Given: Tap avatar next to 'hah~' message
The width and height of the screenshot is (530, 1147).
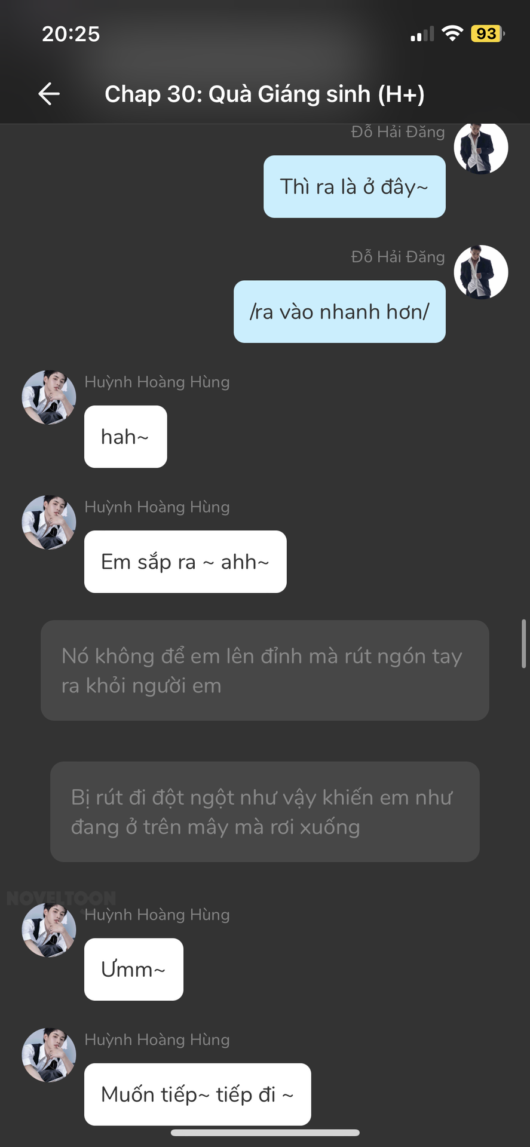Looking at the screenshot, I should pyautogui.click(x=49, y=397).
